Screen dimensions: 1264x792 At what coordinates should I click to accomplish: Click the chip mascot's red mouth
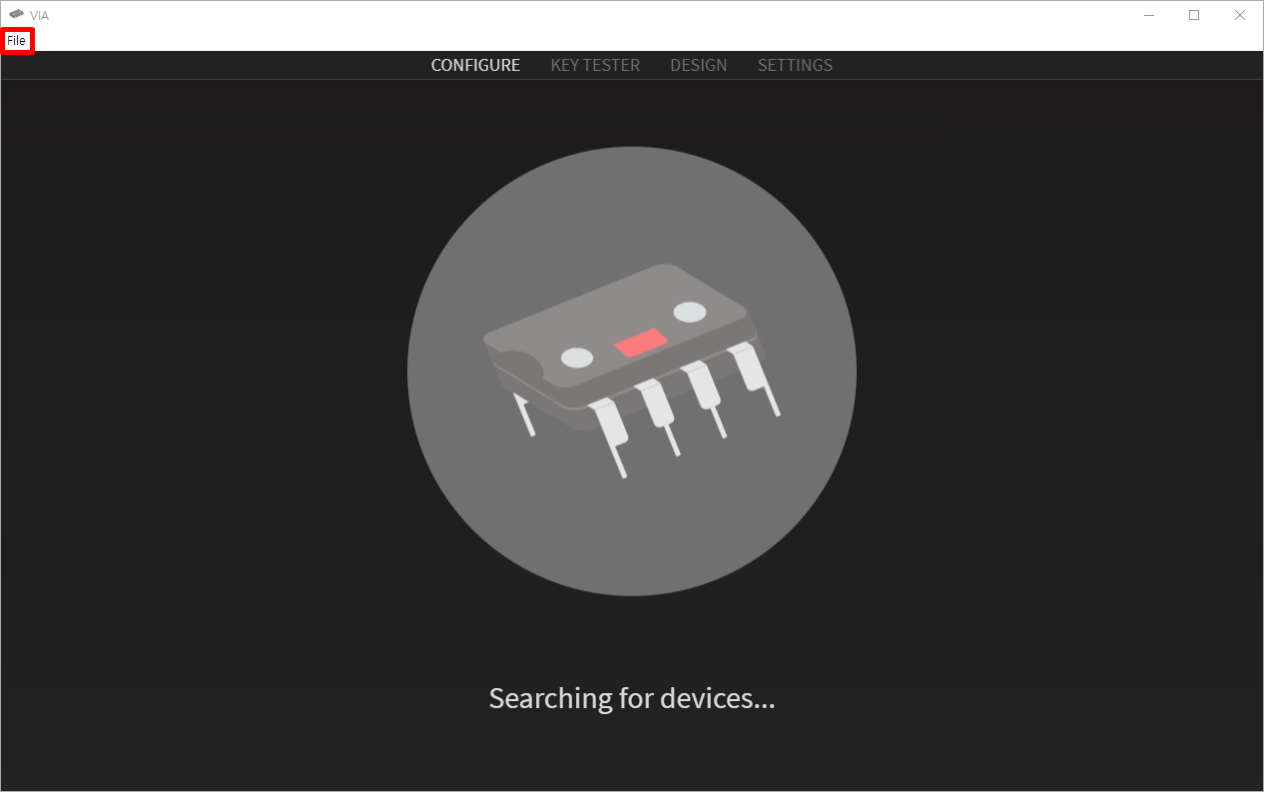pyautogui.click(x=641, y=343)
